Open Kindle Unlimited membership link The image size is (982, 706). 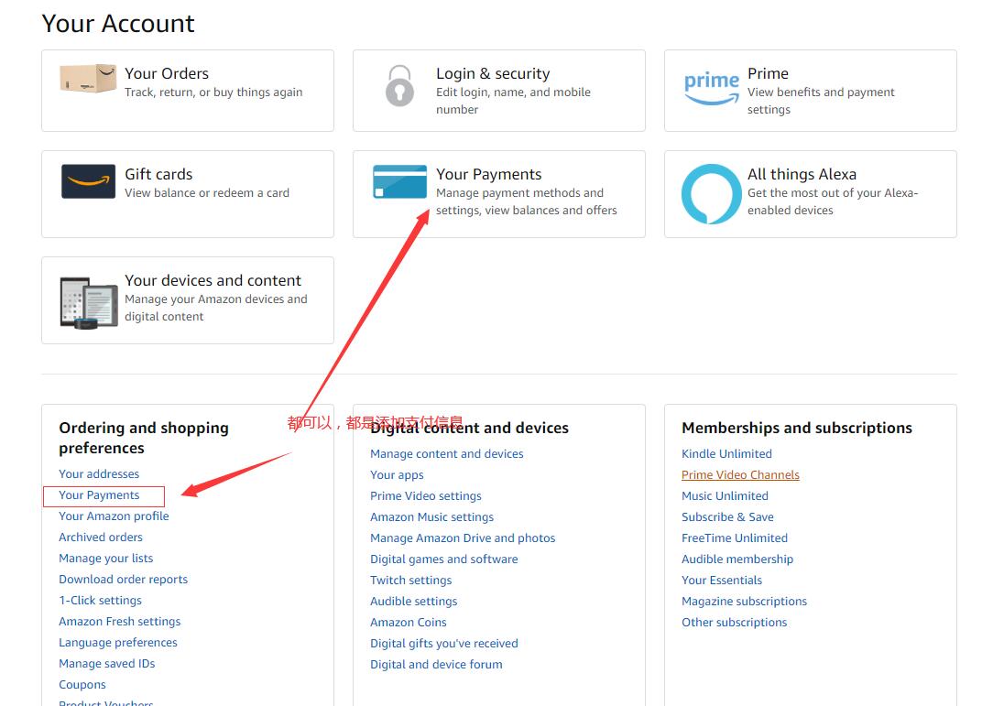(x=726, y=454)
